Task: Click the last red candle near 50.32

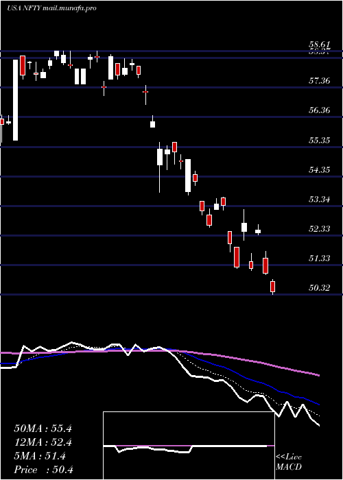Action: [x=272, y=287]
